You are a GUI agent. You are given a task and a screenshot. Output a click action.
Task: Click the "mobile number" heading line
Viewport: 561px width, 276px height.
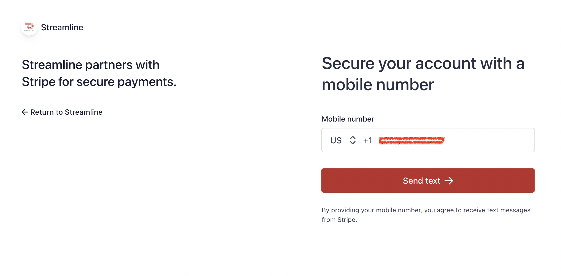click(x=378, y=85)
